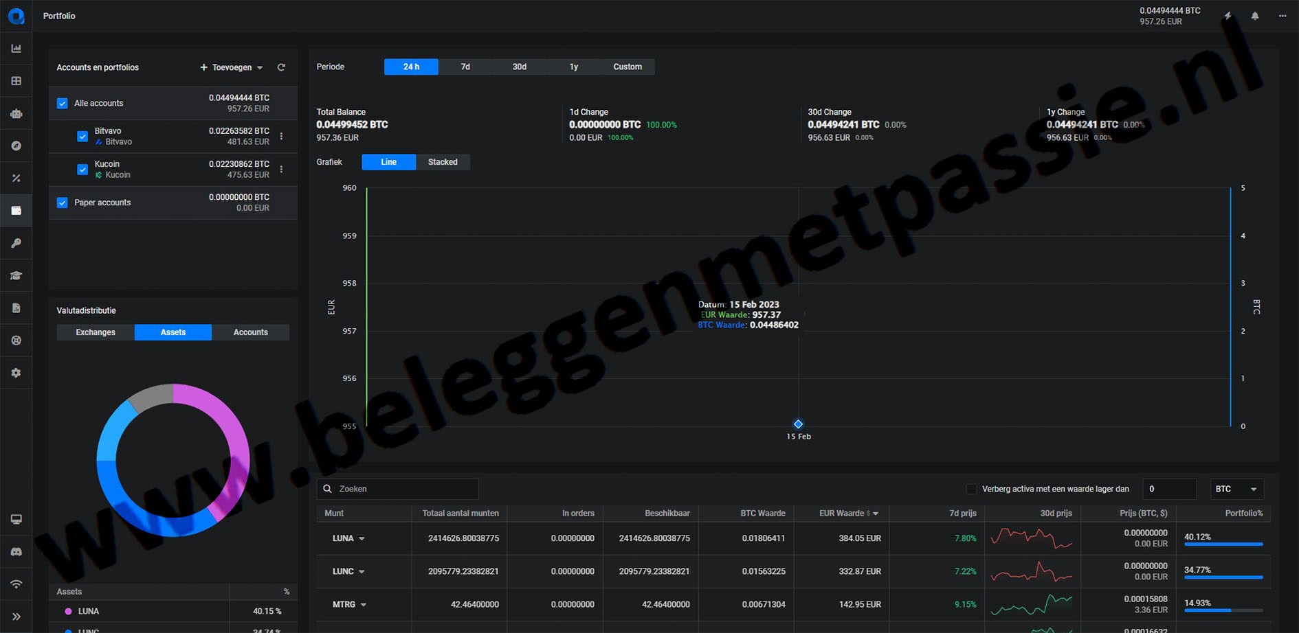Image resolution: width=1299 pixels, height=633 pixels.
Task: Expand the LUNA coin dropdown arrow
Action: pos(362,539)
